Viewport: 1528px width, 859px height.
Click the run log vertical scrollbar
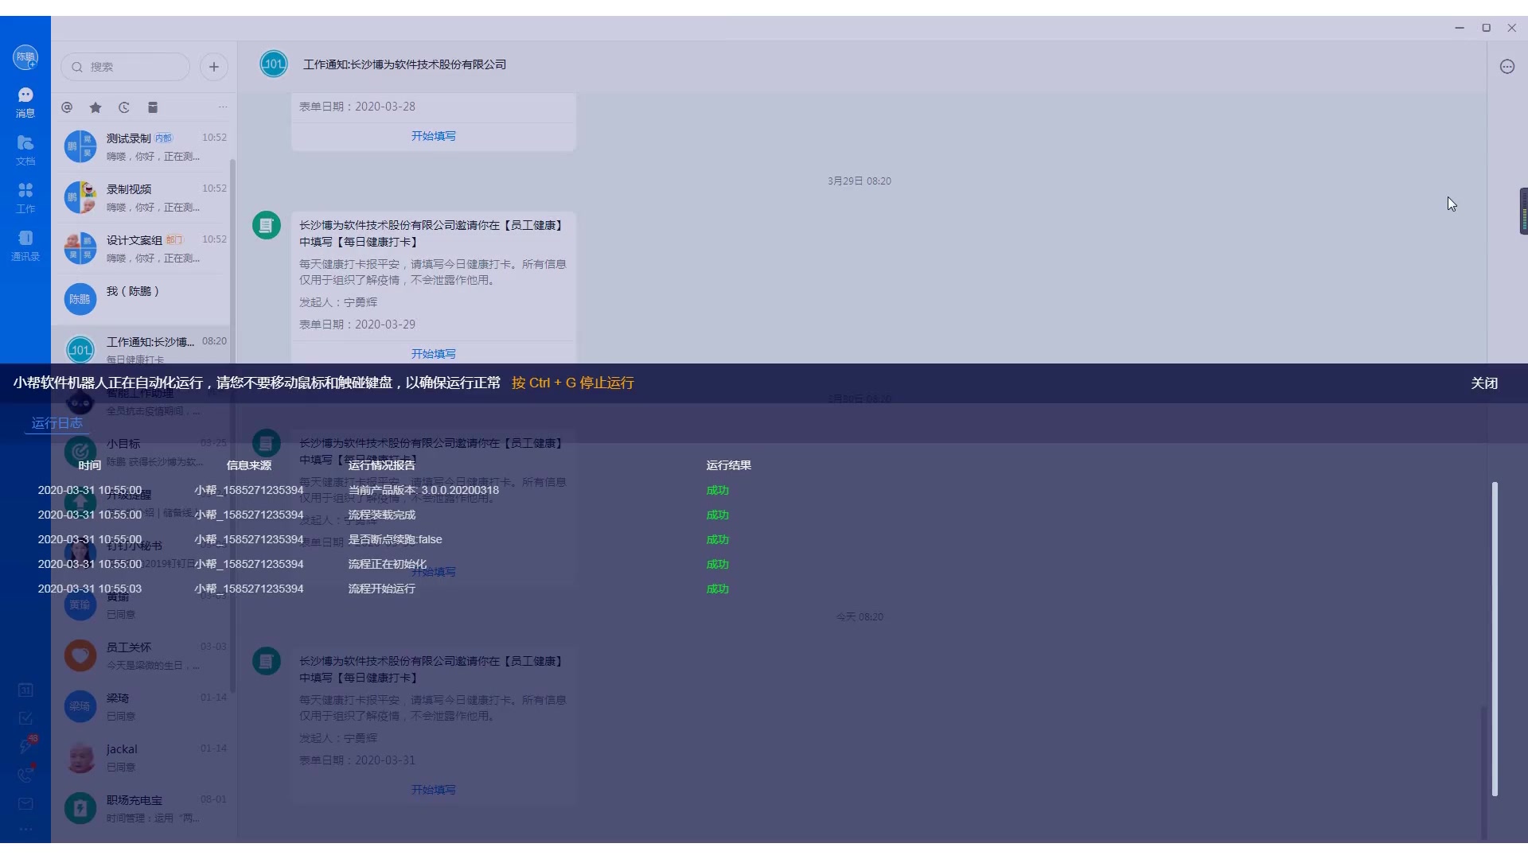pos(1495,639)
